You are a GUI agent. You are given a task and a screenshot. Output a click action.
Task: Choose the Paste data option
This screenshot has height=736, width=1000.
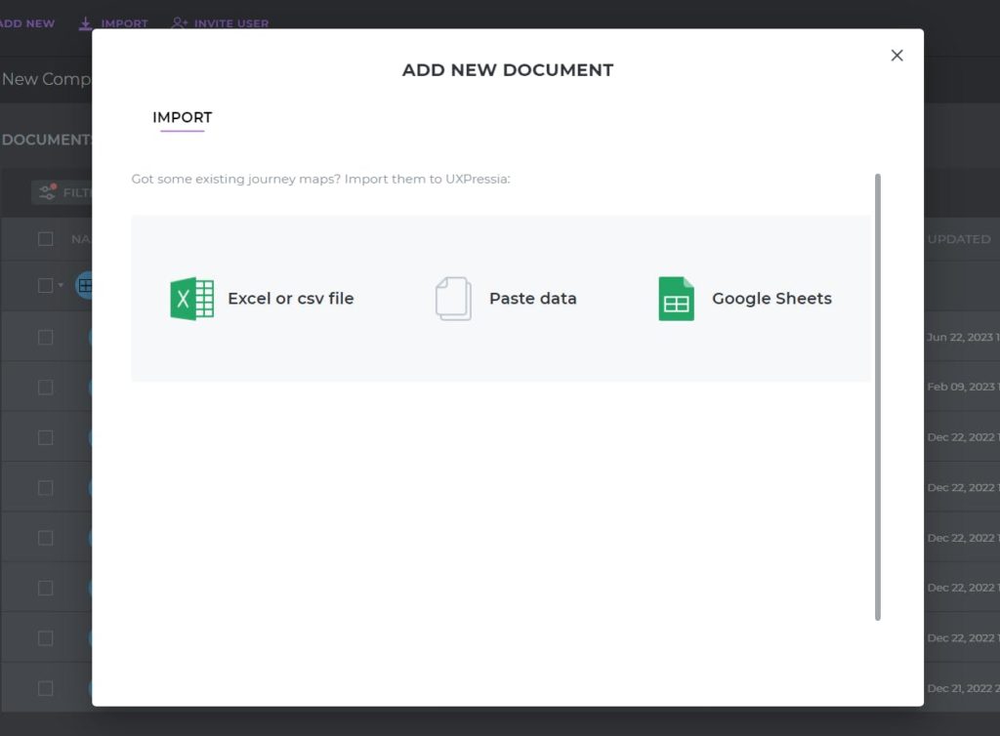tap(506, 299)
